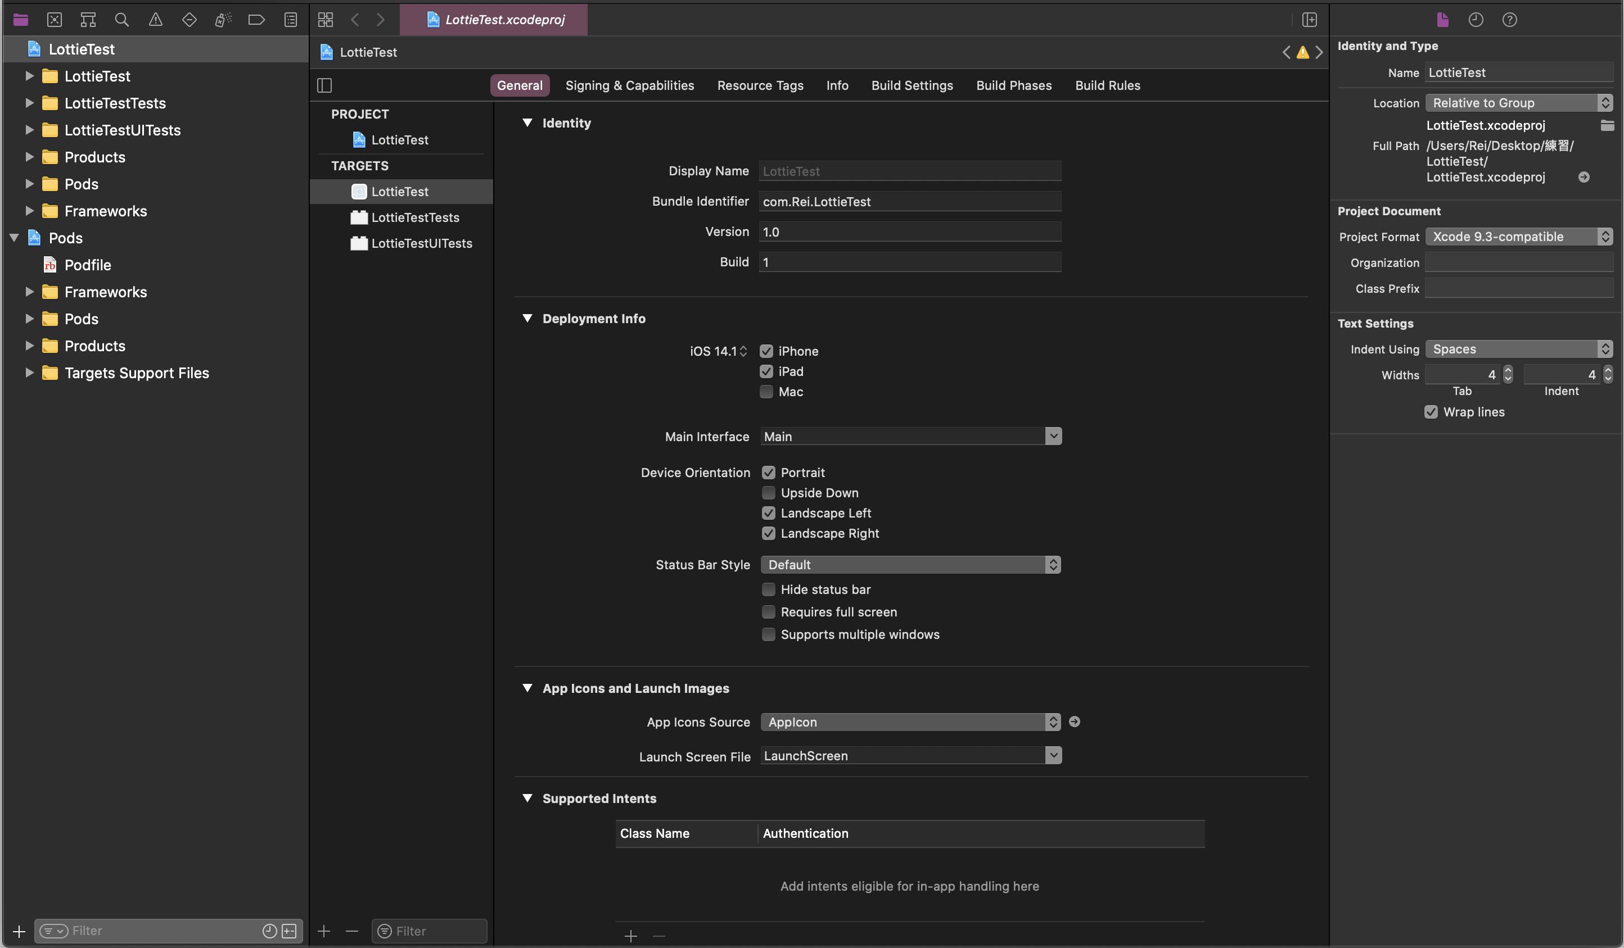
Task: Open the Main Interface dropdown
Action: [1053, 437]
